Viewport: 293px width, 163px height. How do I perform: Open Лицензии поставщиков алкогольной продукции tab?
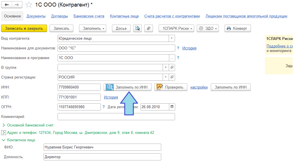coord(247,16)
